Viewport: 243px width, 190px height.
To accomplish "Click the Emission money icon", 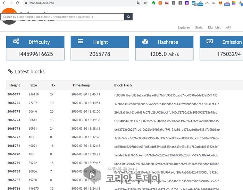I will tap(210, 41).
